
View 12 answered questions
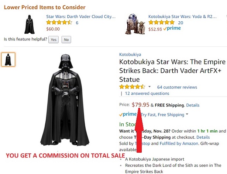point(147,93)
